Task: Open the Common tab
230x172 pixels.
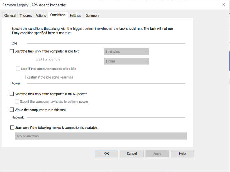Action: [92, 16]
